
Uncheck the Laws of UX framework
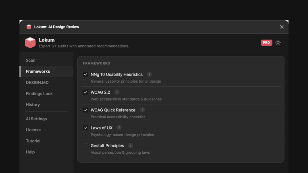coord(86,128)
